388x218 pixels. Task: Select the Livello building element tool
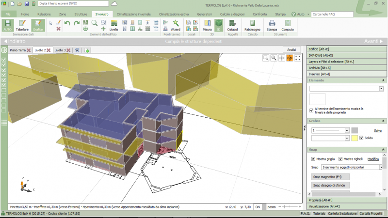(113, 25)
